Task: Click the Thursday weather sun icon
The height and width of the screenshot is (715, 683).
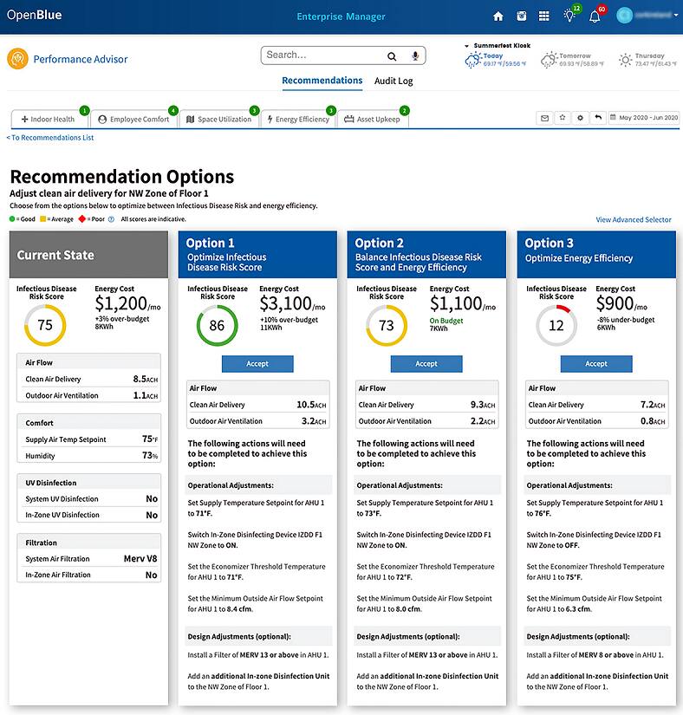Action: tap(626, 60)
